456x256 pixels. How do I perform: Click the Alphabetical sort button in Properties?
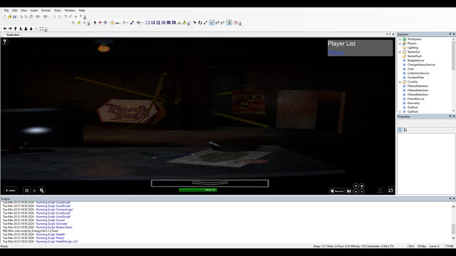coord(405,130)
